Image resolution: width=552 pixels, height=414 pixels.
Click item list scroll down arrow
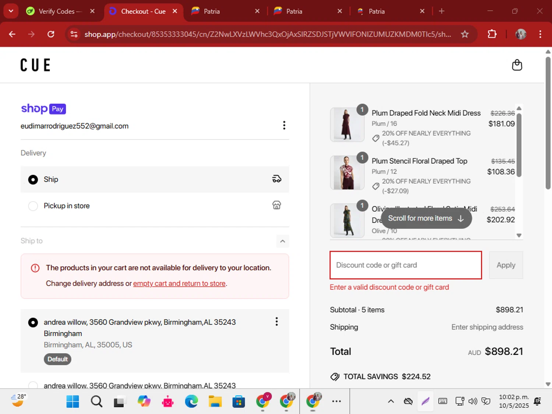519,236
